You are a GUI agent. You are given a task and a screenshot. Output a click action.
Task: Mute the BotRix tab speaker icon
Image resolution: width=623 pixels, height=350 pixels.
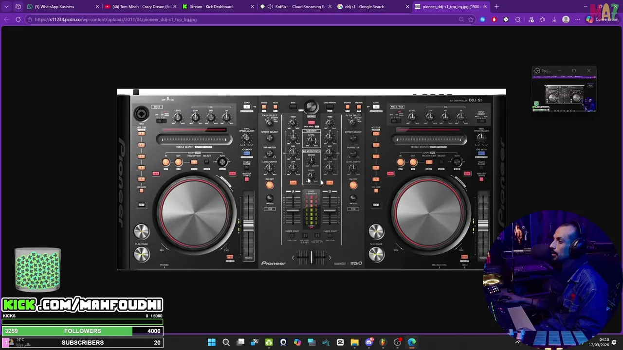[x=270, y=7]
